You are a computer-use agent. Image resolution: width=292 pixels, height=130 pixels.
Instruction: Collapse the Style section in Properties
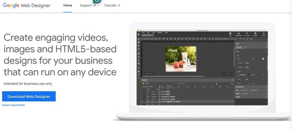264,52
